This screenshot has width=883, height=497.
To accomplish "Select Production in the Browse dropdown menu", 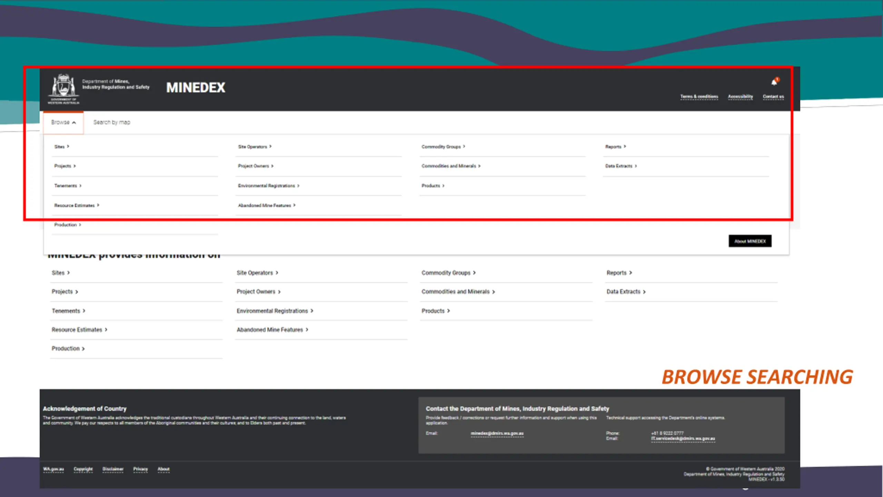I will tap(68, 225).
